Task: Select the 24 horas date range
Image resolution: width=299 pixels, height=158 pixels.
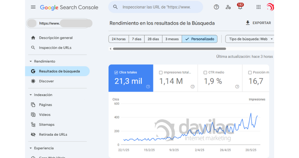Action: (119, 39)
